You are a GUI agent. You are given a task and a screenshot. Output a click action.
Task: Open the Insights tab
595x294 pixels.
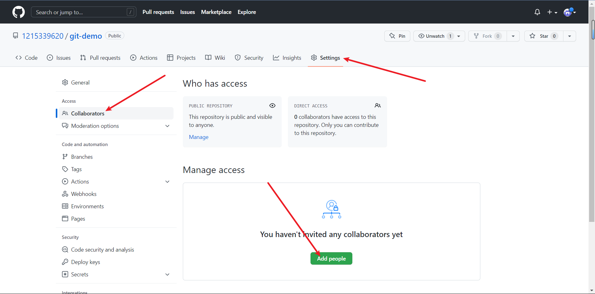click(x=287, y=58)
